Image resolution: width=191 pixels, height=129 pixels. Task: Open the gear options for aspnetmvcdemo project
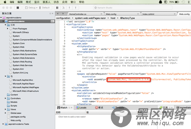52,21
